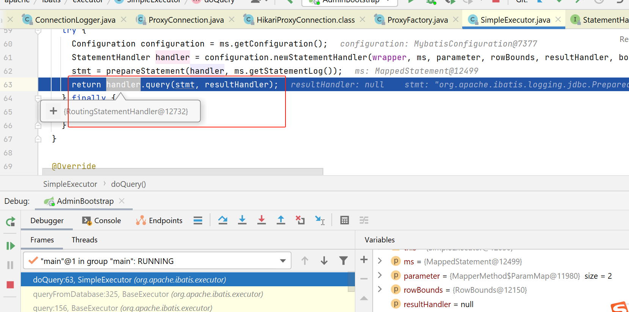Expand the rowBounds variable node
Viewport: 629px width, 312px height.
point(380,289)
